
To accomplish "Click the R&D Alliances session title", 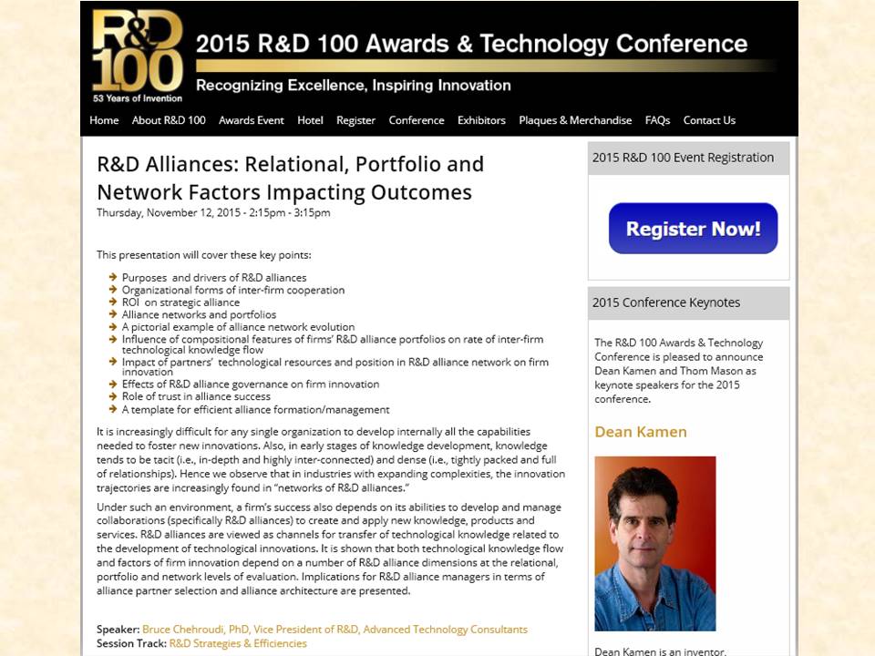I will tap(290, 178).
